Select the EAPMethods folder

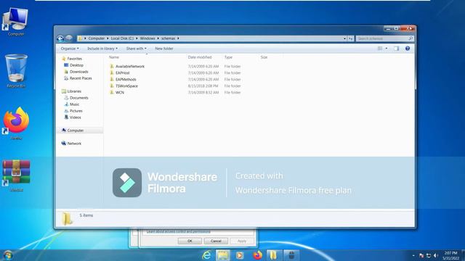(x=126, y=79)
